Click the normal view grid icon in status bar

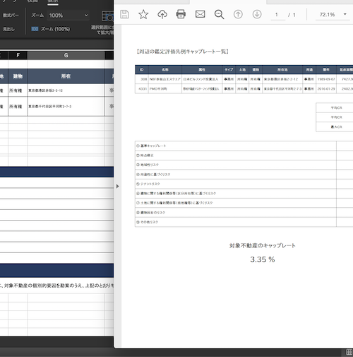pyautogui.click(x=349, y=352)
